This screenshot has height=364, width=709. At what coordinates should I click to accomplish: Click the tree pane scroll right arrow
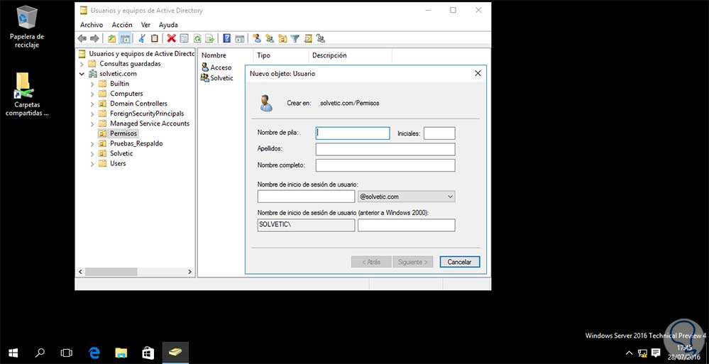click(190, 272)
